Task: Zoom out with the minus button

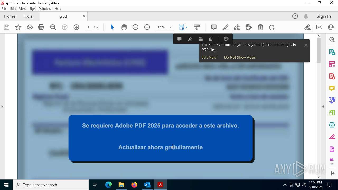Action: coord(135,27)
